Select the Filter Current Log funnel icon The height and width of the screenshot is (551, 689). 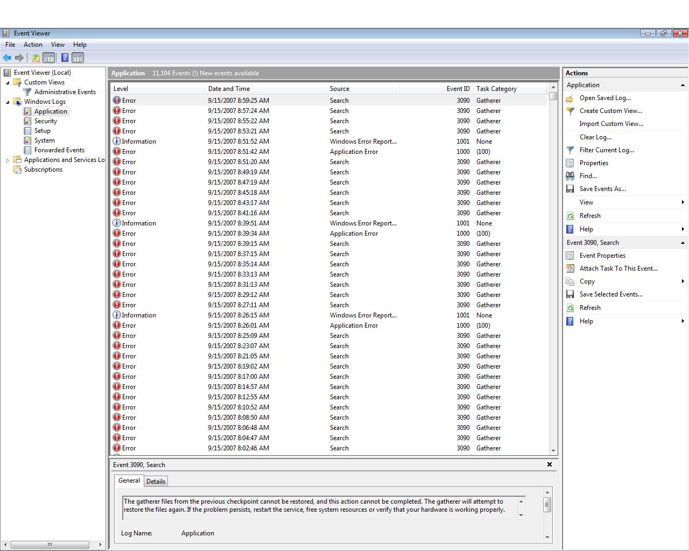click(570, 150)
